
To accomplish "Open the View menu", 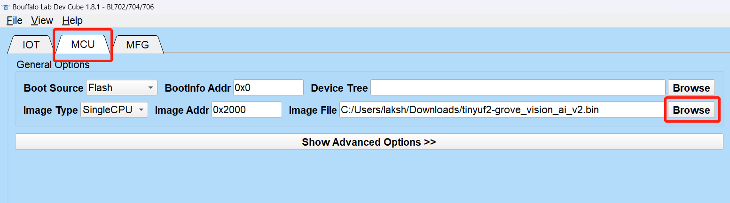I will pyautogui.click(x=42, y=21).
